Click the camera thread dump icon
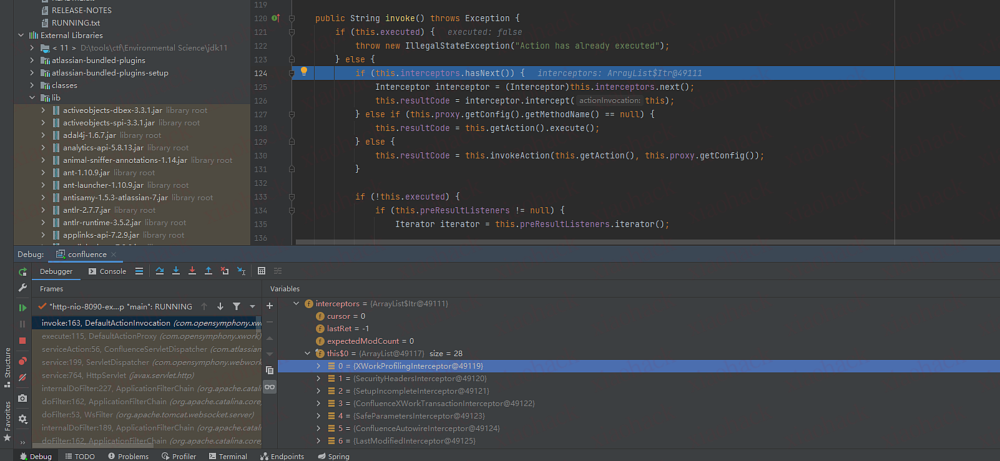The height and width of the screenshot is (461, 1000). [x=22, y=398]
